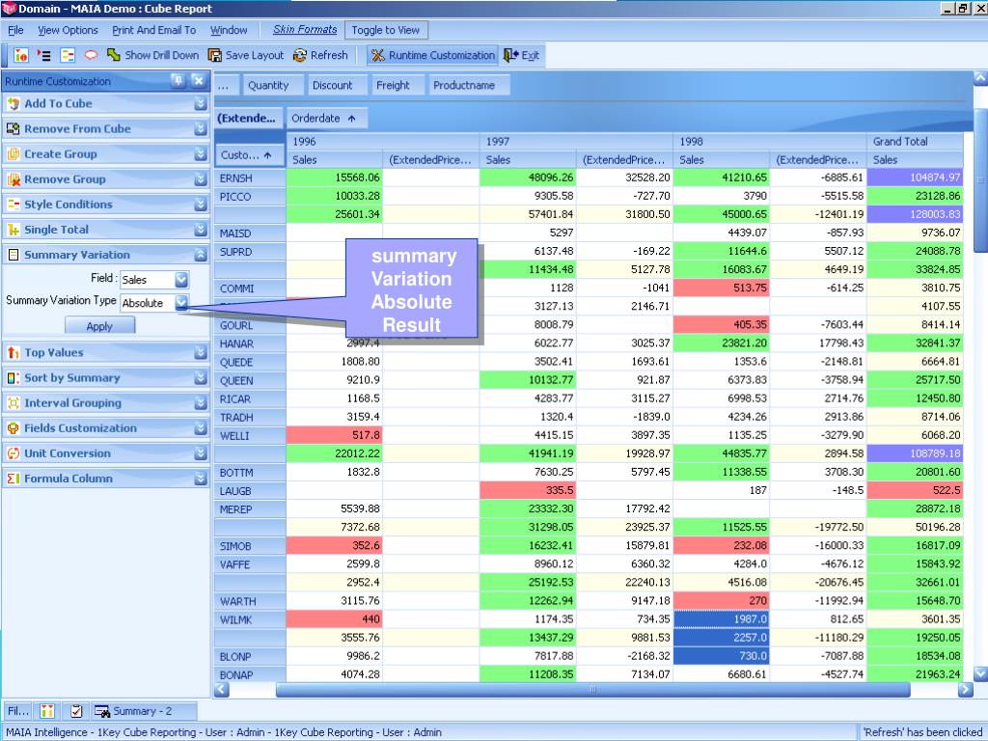988x741 pixels.
Task: Click the Refresh toolbar icon
Action: click(300, 56)
